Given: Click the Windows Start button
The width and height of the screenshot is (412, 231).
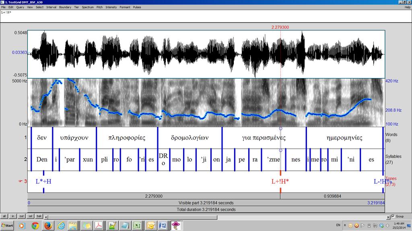Looking at the screenshot, I should pyautogui.click(x=7, y=225).
